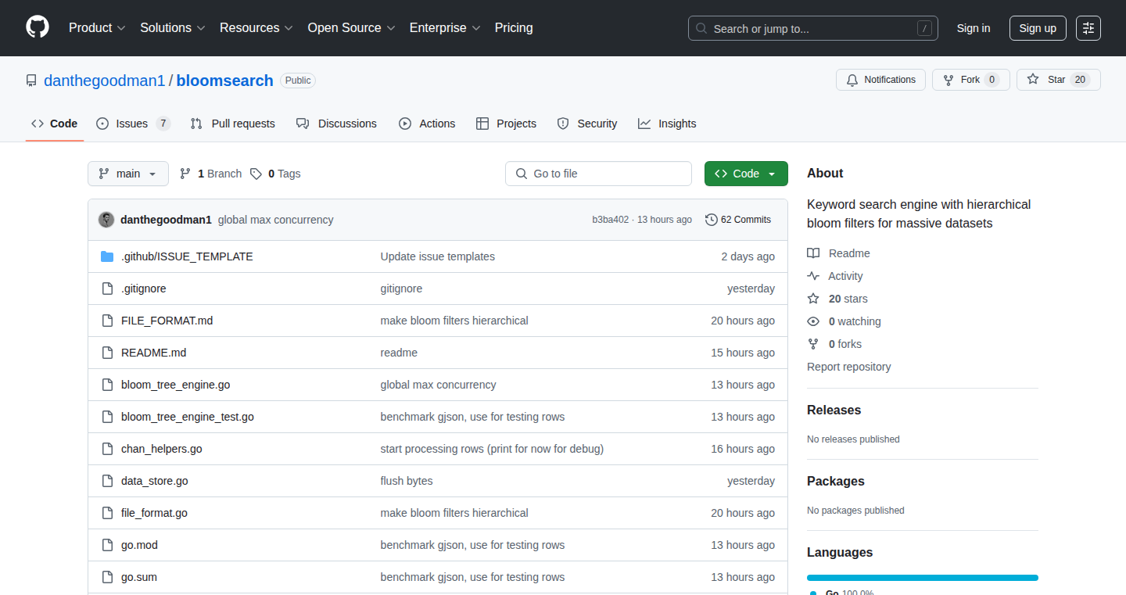Switch to the Discussions tab
Image resolution: width=1126 pixels, height=595 pixels.
coord(337,124)
